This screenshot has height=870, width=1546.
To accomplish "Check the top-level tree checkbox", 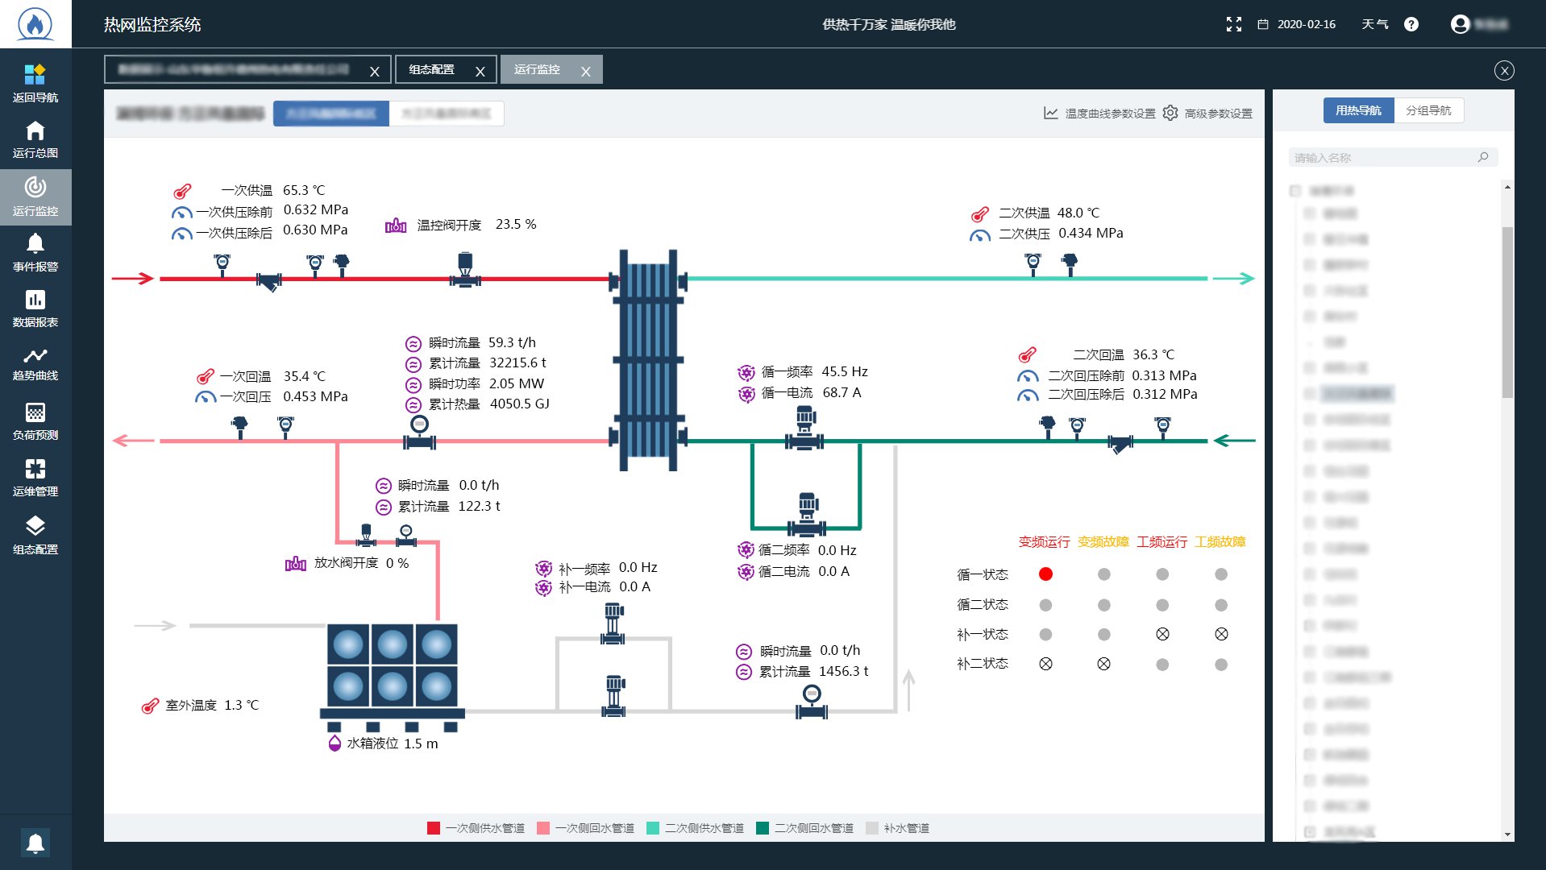I will pos(1295,191).
